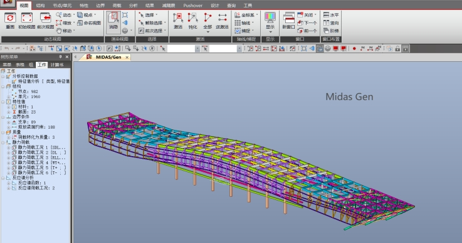Open the 视图 ribbon tab
This screenshot has height=243, width=462.
coord(24,5)
